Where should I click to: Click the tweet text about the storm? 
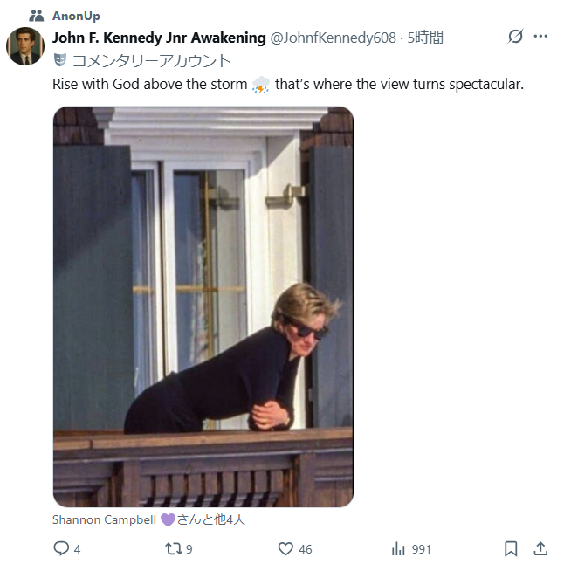pyautogui.click(x=148, y=85)
